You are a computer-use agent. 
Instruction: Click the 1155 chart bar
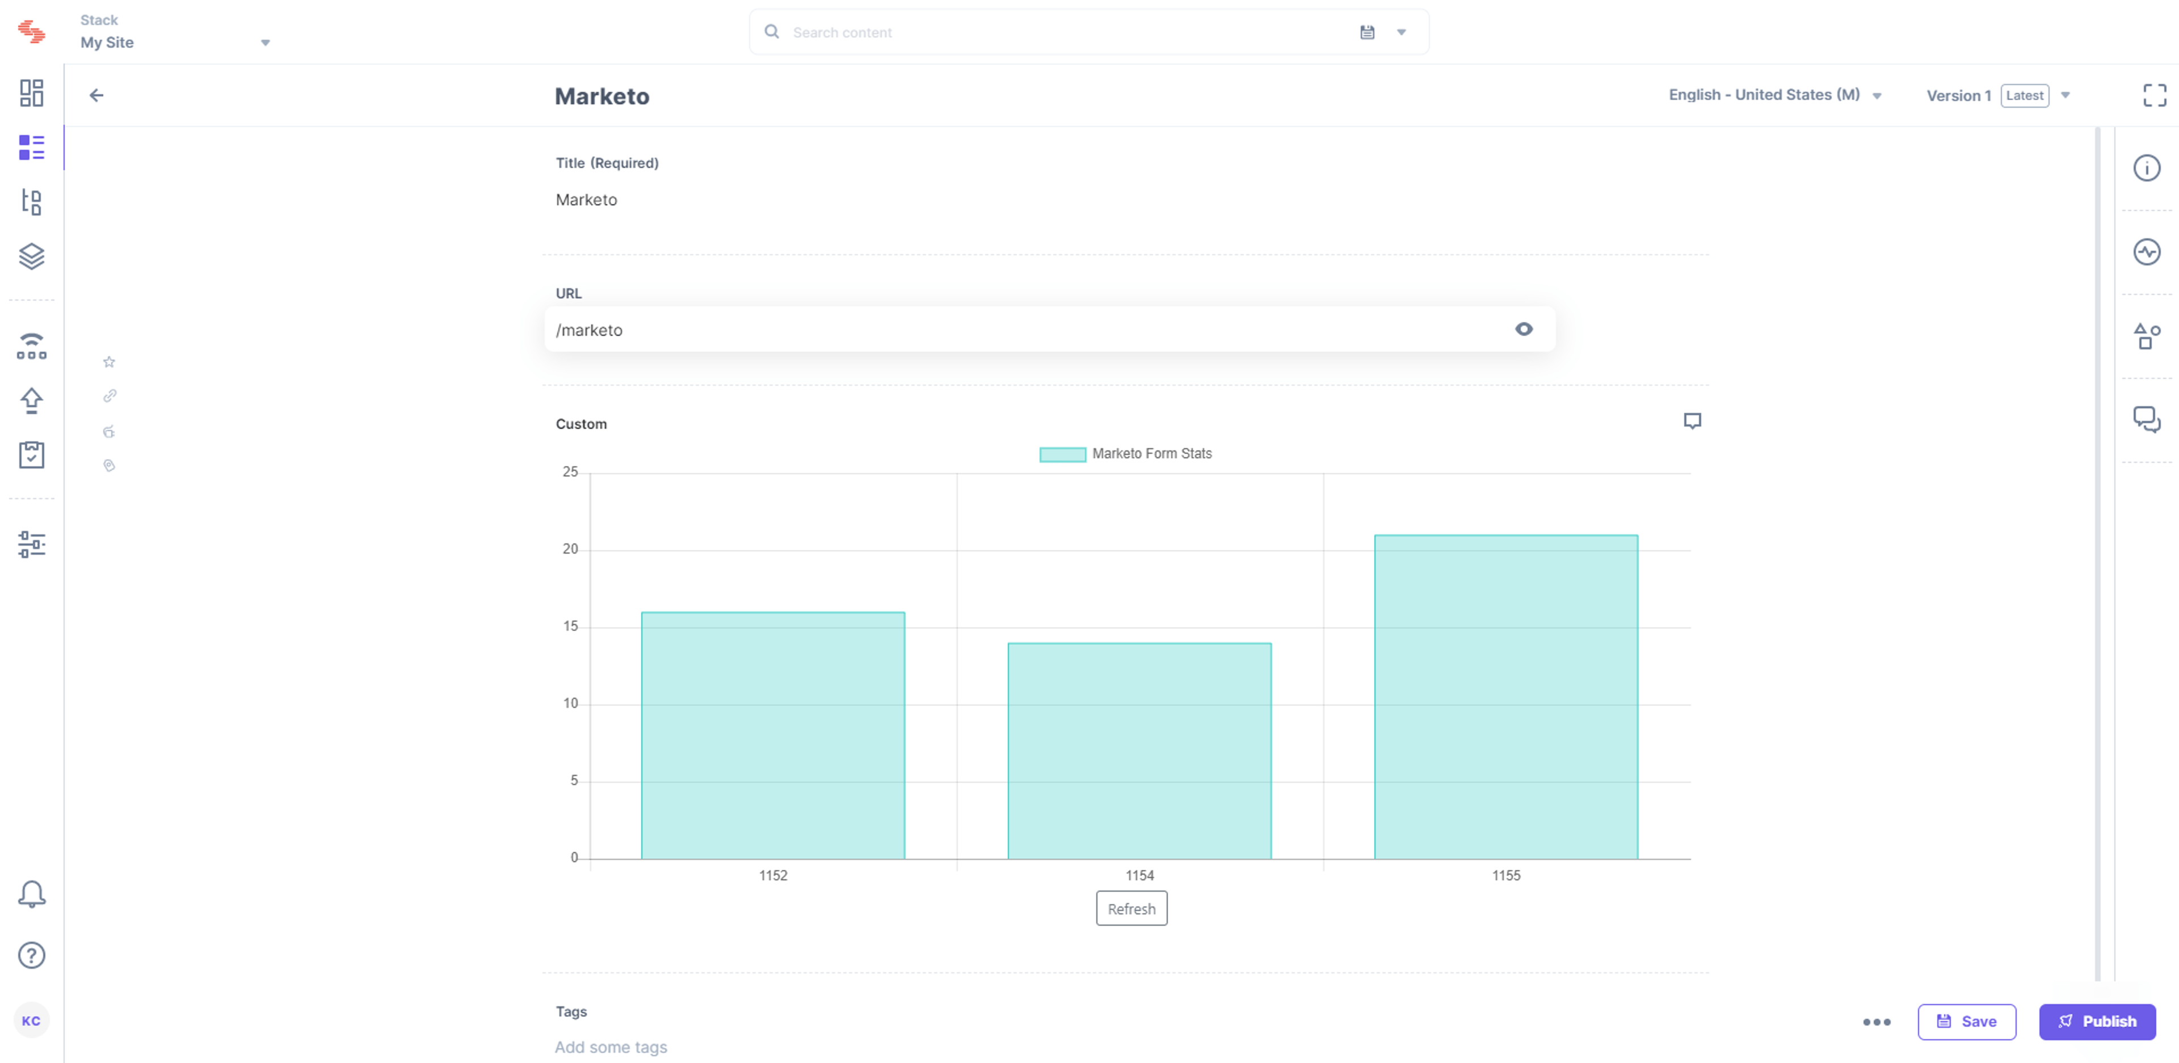1505,697
